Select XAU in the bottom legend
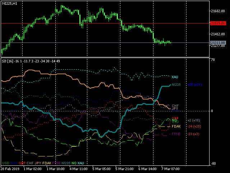230x173 pixels. point(80,163)
